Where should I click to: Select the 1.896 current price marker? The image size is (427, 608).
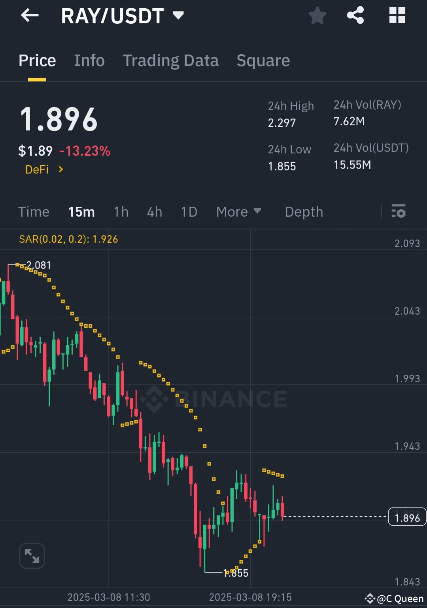407,517
